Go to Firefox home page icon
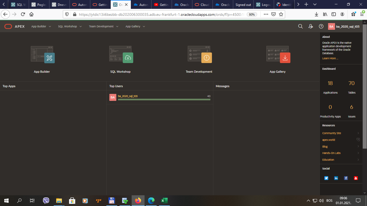 coord(31,14)
